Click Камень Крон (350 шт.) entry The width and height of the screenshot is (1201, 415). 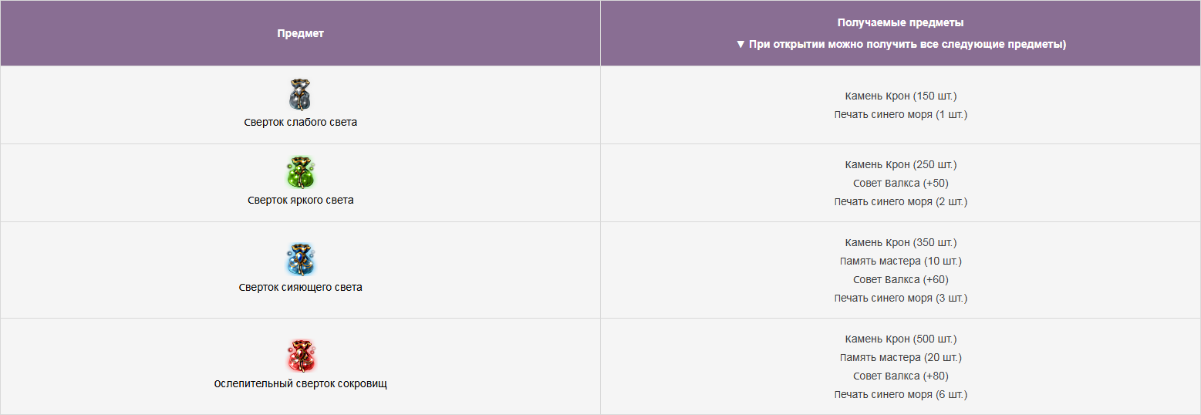901,242
